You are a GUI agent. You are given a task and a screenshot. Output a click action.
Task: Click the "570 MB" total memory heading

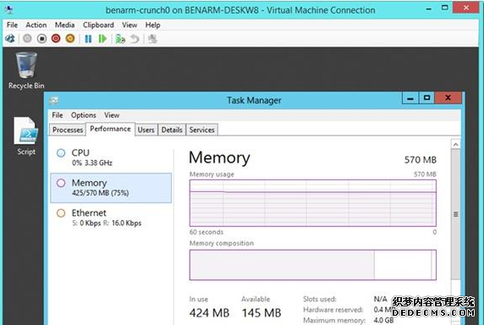[420, 160]
